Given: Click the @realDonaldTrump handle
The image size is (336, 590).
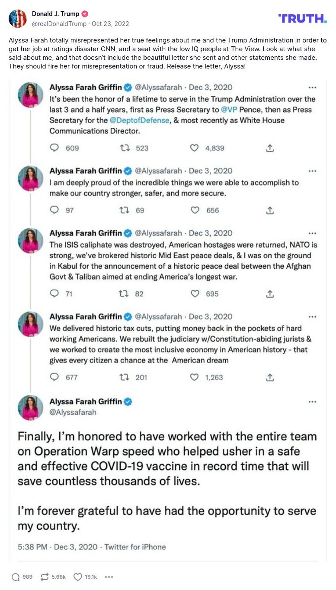Looking at the screenshot, I should pyautogui.click(x=59, y=24).
